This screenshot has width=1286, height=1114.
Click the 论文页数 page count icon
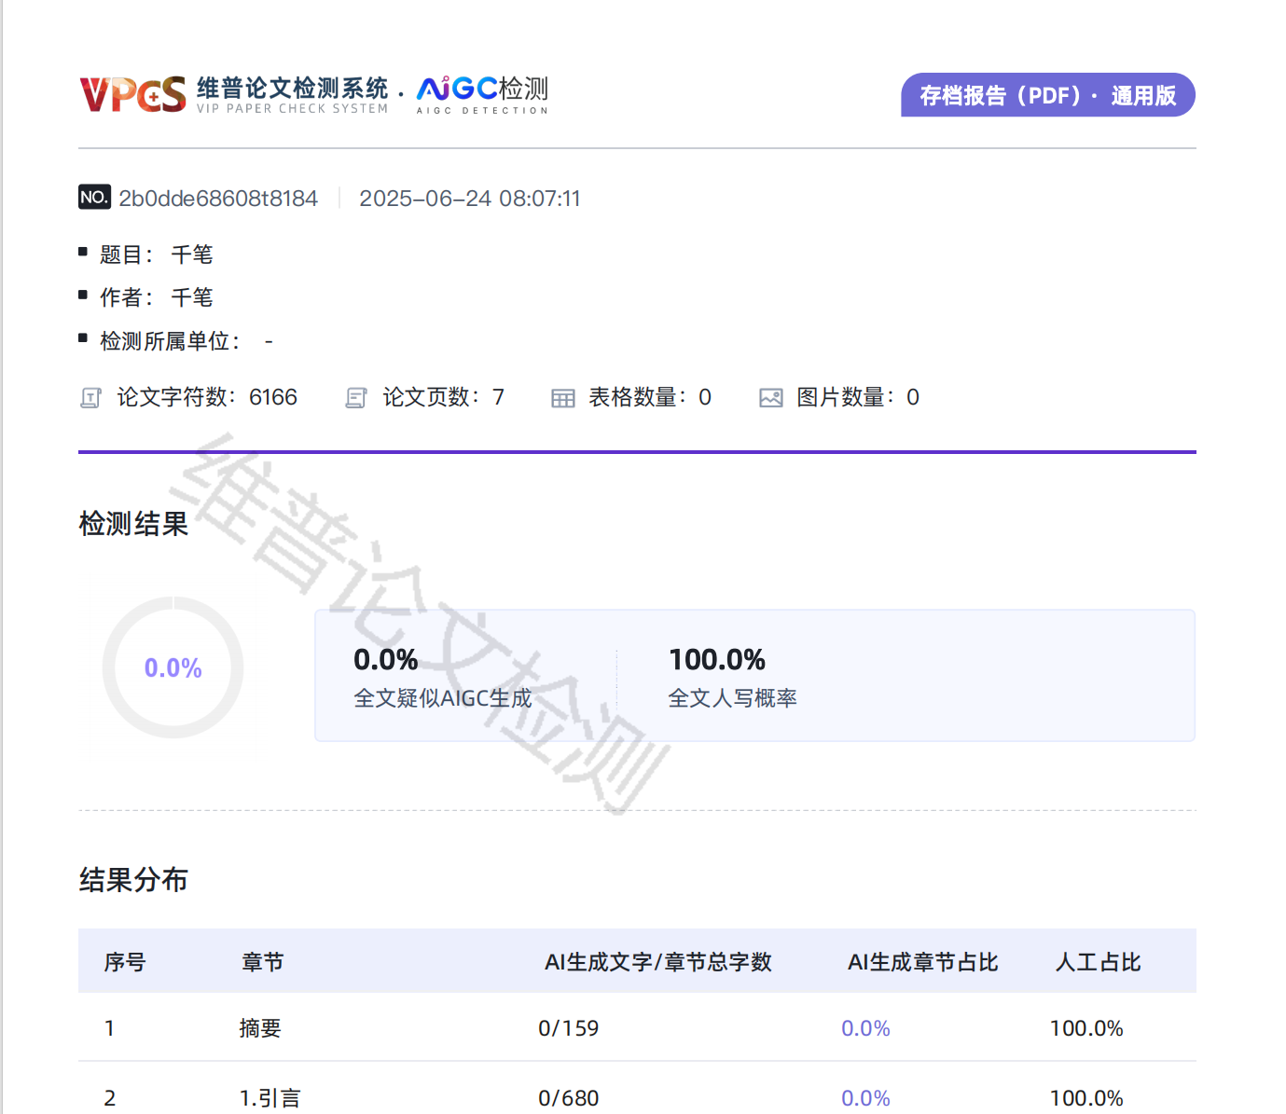pyautogui.click(x=356, y=398)
